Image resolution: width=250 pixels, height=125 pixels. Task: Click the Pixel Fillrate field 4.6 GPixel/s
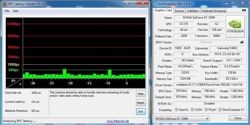[185, 66]
